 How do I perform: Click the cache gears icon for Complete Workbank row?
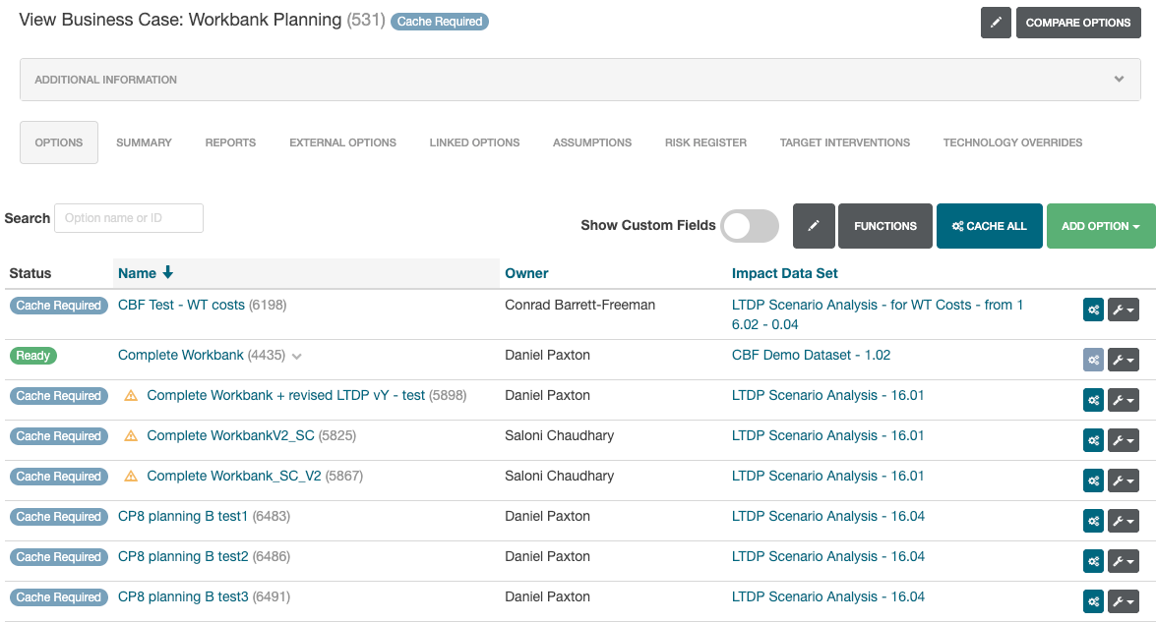[x=1093, y=360]
